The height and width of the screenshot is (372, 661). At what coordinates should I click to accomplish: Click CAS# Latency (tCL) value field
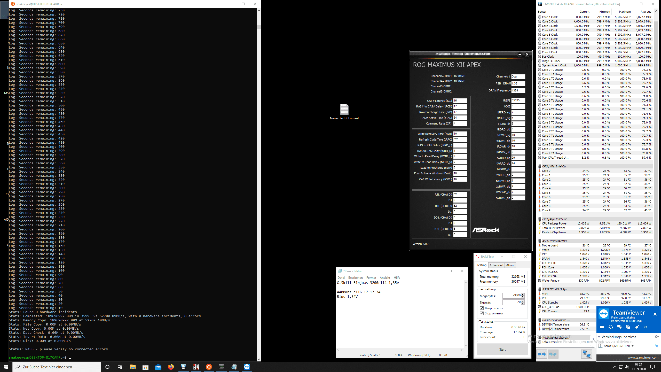pyautogui.click(x=460, y=101)
